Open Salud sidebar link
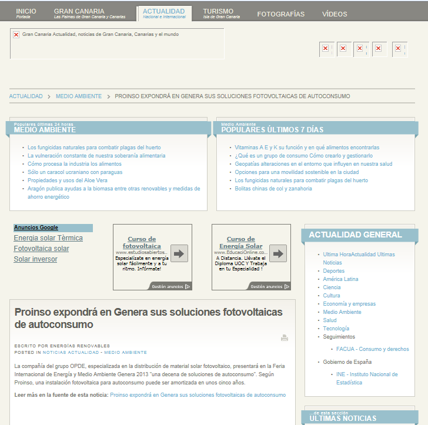The width and height of the screenshot is (428, 425). click(330, 320)
